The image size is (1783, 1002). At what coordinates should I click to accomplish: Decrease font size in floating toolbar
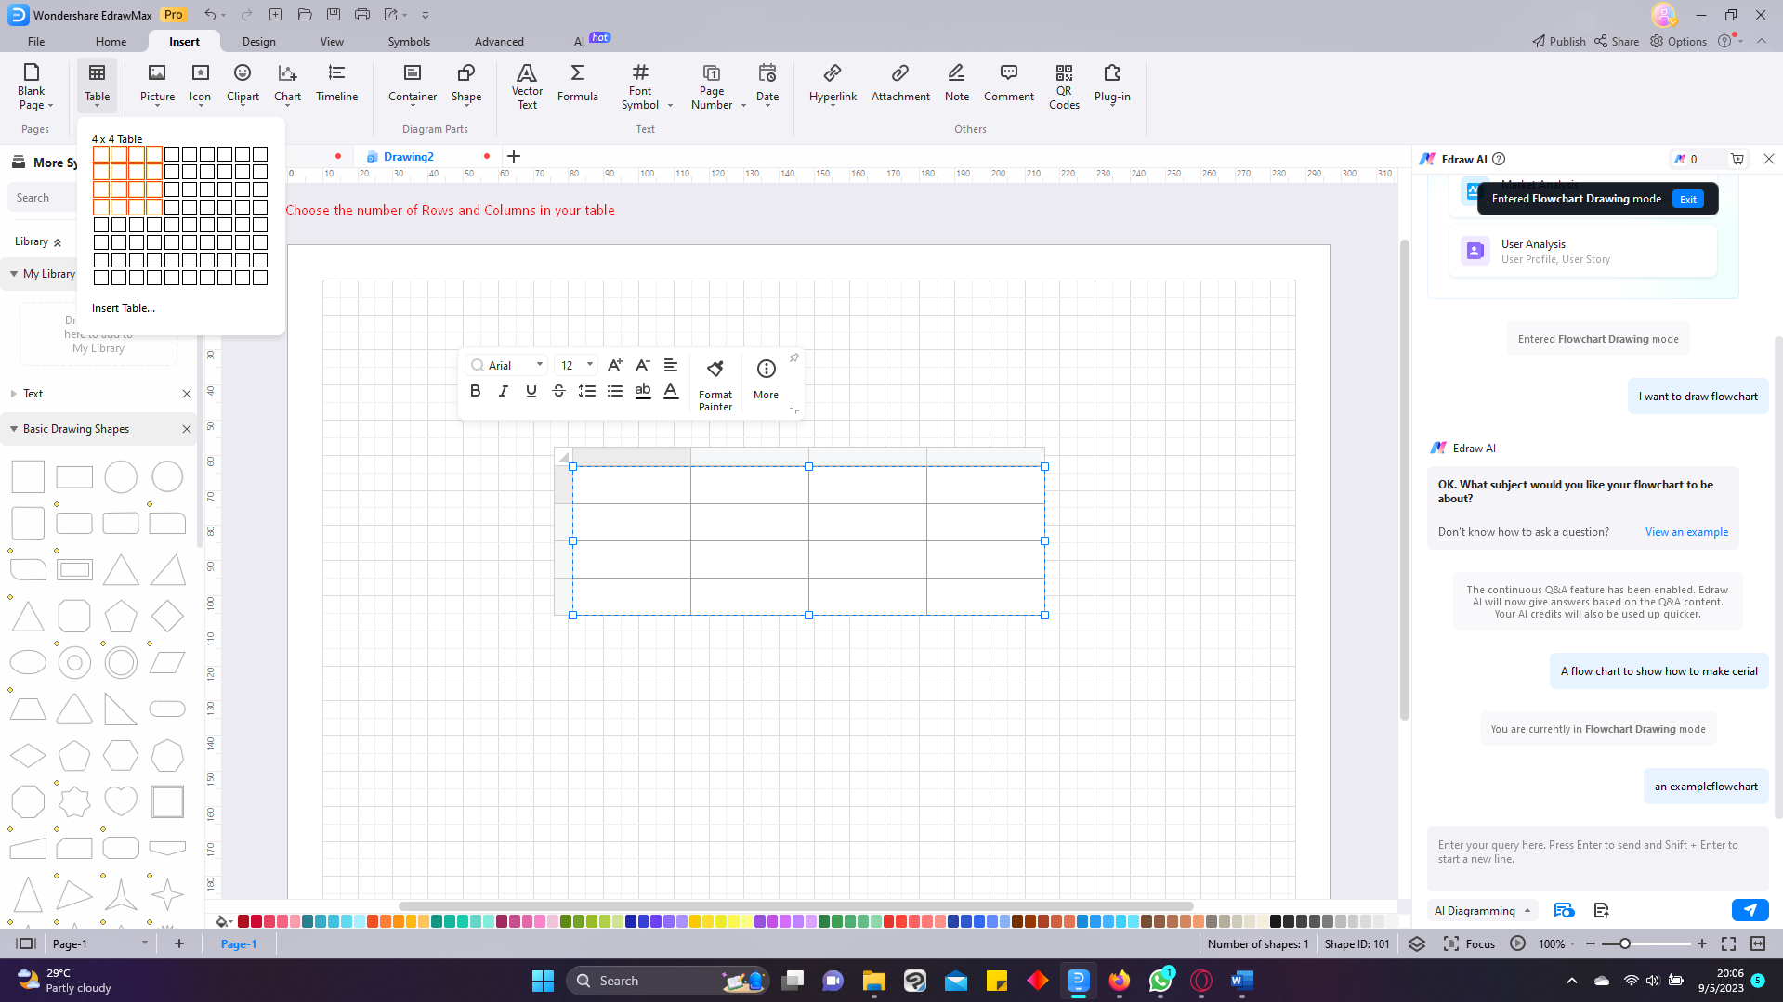[642, 365]
